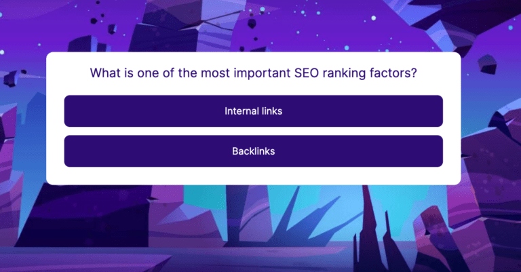Screen dimensions: 521x272
Task: Click the word "What" starting the question
Action: click(105, 73)
